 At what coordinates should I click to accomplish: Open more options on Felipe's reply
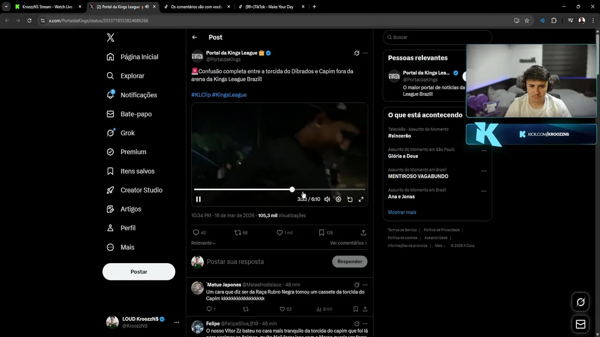[x=365, y=324]
